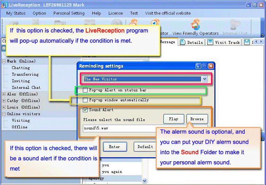
Task: Click the LiveReception app icon in title bar
Action: coord(4,5)
